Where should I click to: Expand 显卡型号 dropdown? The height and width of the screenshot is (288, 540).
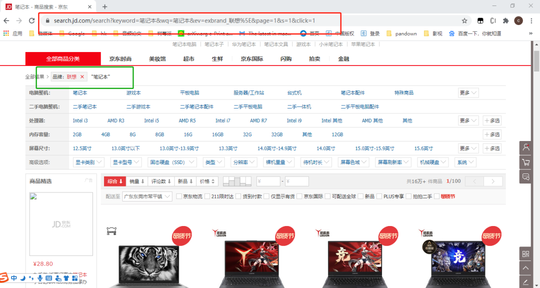click(126, 162)
